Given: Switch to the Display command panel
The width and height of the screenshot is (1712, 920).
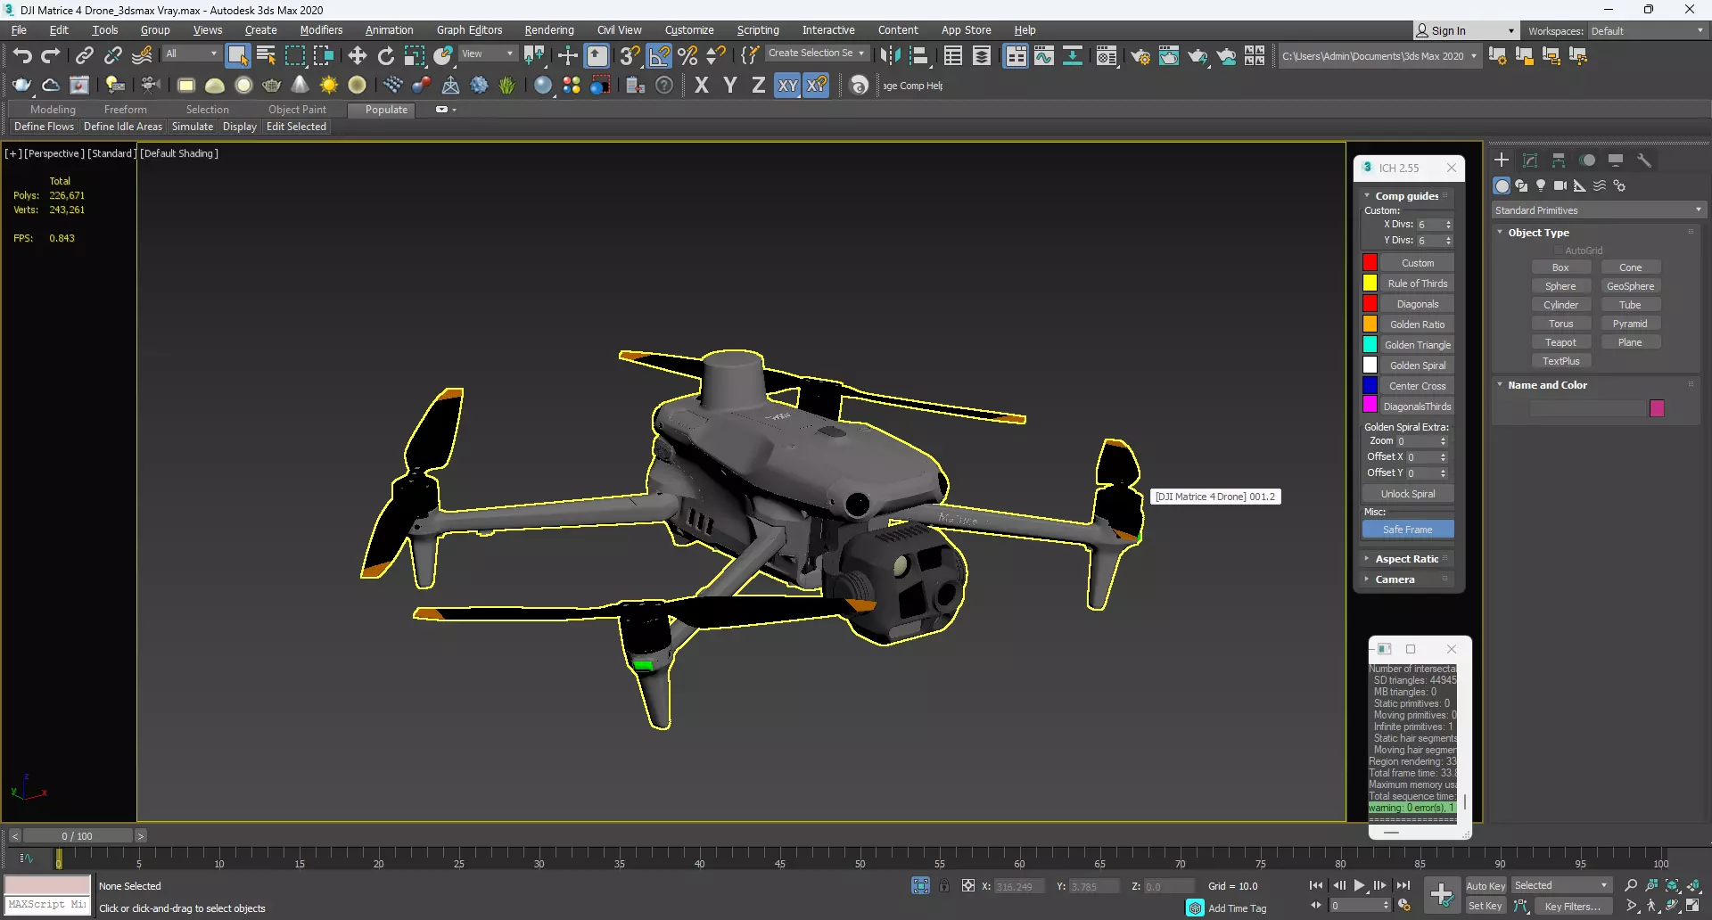Looking at the screenshot, I should tap(1616, 160).
